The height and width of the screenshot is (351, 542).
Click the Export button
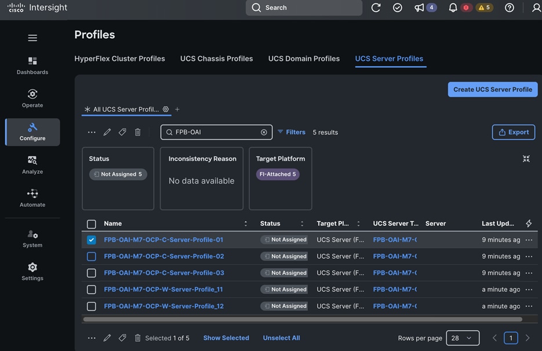pos(514,132)
